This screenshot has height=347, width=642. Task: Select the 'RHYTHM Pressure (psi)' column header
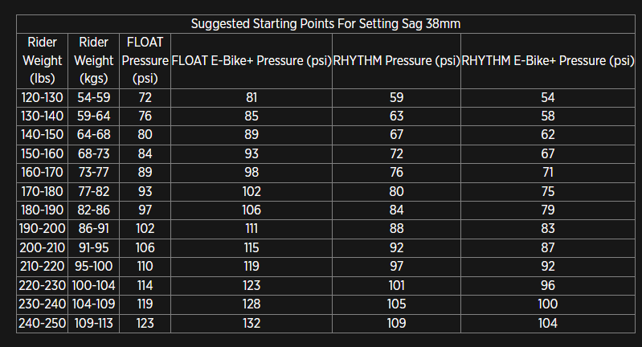click(396, 60)
